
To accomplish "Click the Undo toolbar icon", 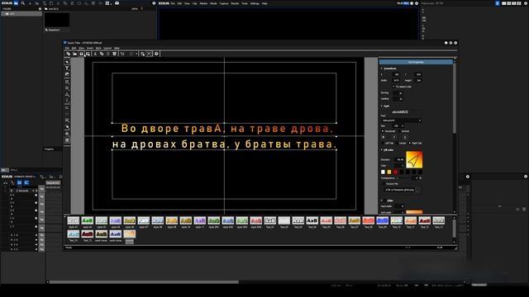I will 122,54.
